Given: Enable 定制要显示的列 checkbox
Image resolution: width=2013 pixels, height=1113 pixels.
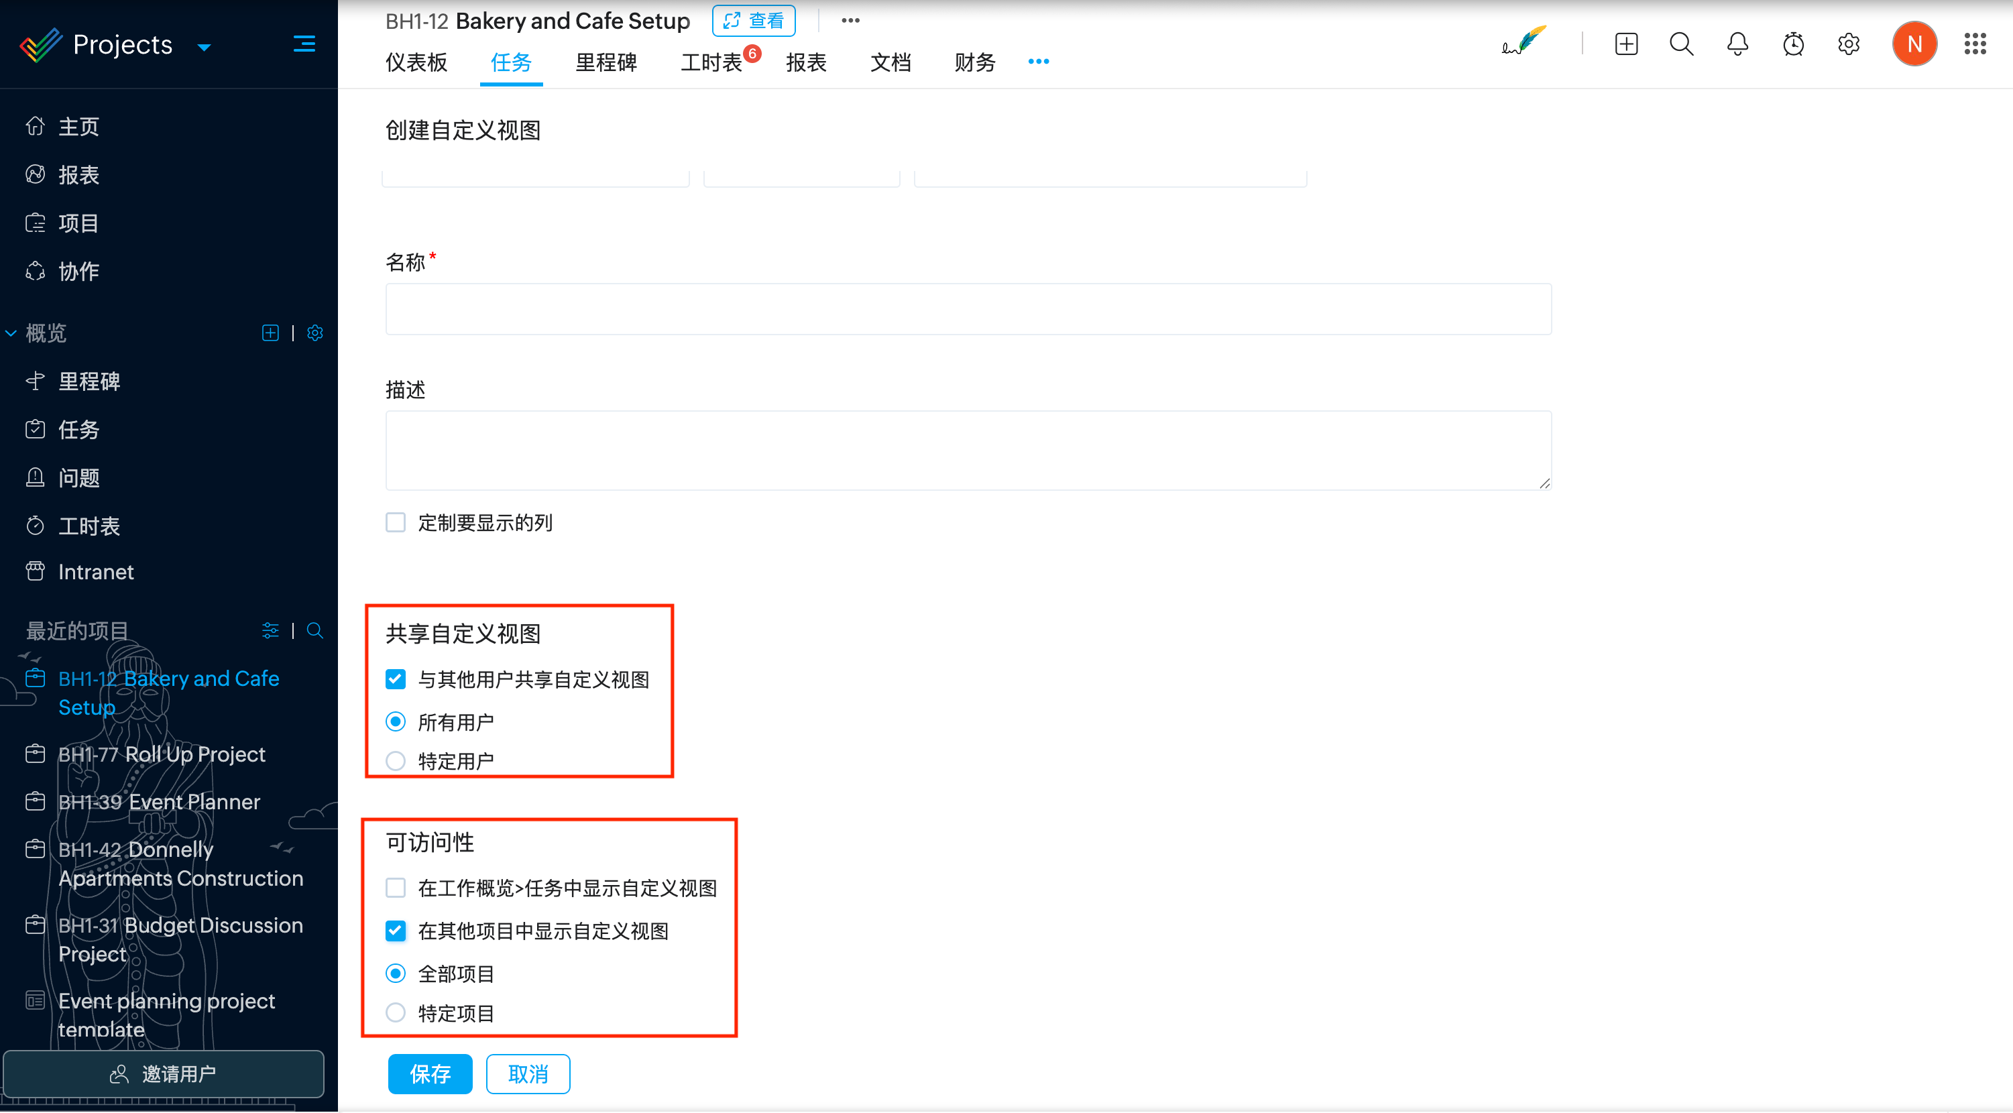Looking at the screenshot, I should coord(396,522).
